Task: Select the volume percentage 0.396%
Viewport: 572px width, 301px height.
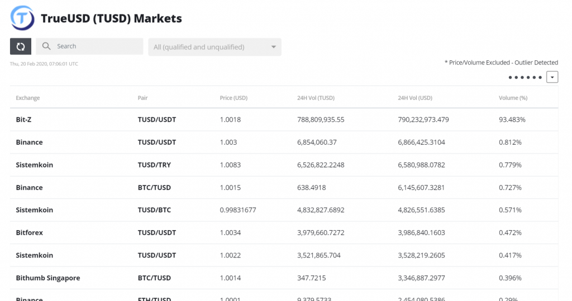Action: 510,278
